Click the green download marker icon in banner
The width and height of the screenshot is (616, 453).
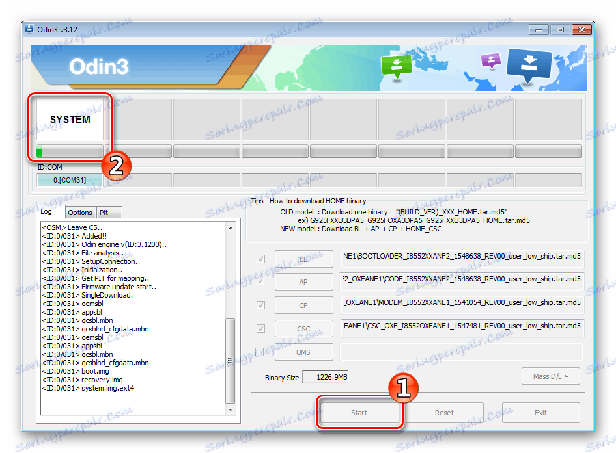[x=397, y=67]
